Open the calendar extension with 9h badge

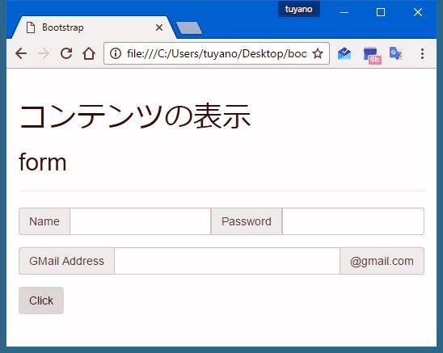point(372,55)
